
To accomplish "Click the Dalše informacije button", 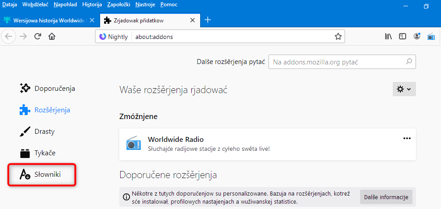I will coord(386,197).
